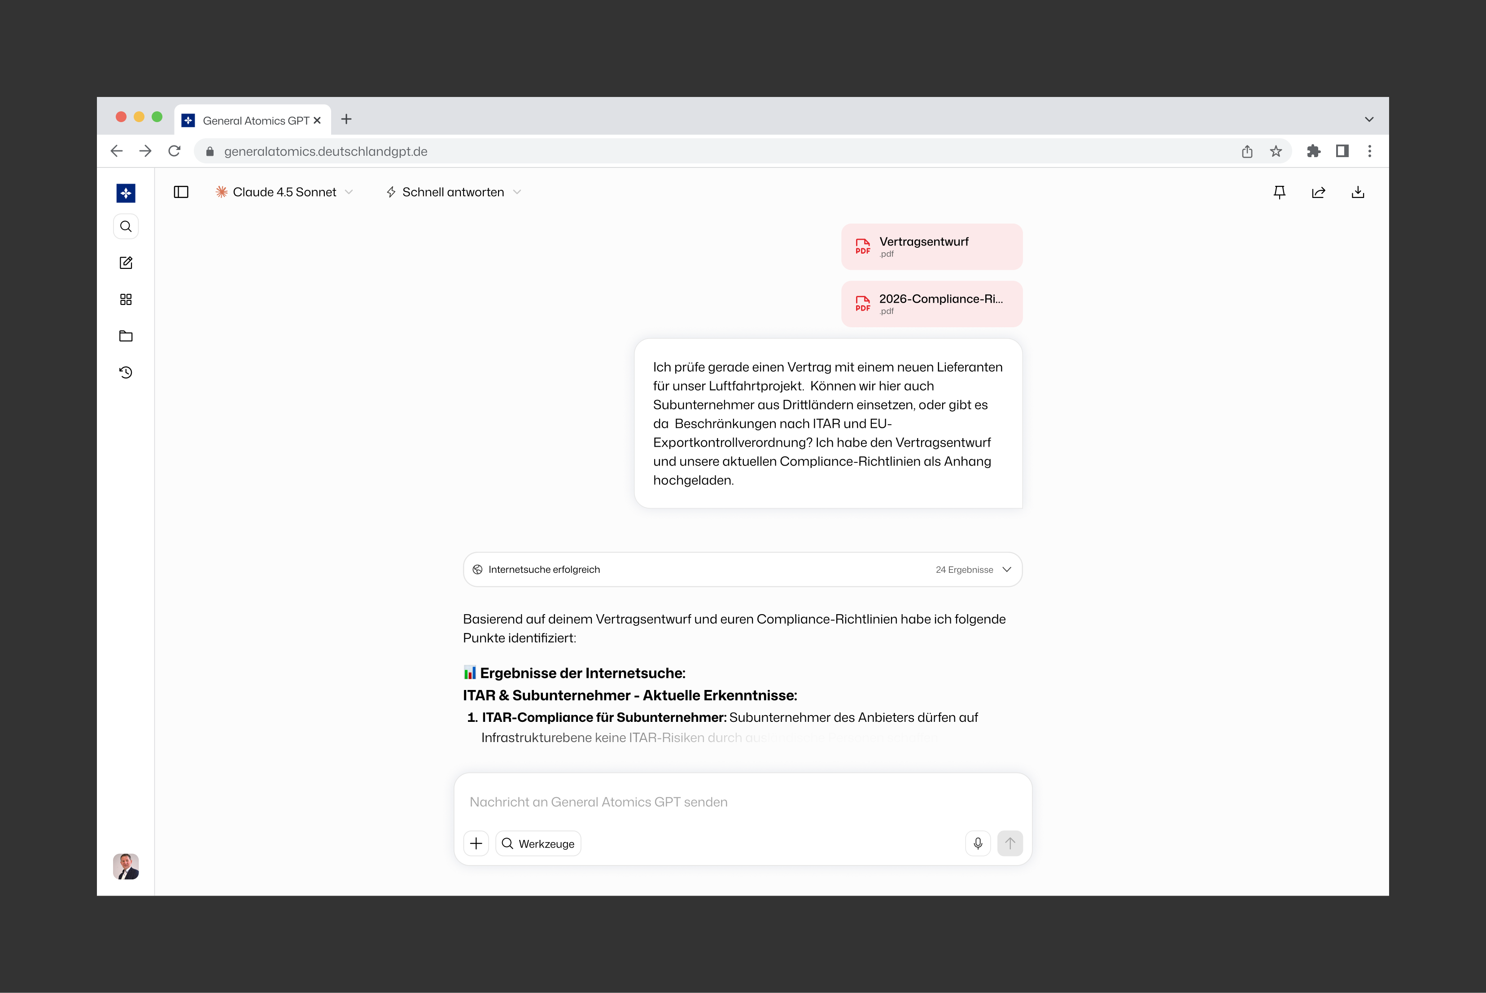Click the text 'ITAR-Compliance für Subunternehmer:'
This screenshot has width=1486, height=993.
(x=604, y=717)
